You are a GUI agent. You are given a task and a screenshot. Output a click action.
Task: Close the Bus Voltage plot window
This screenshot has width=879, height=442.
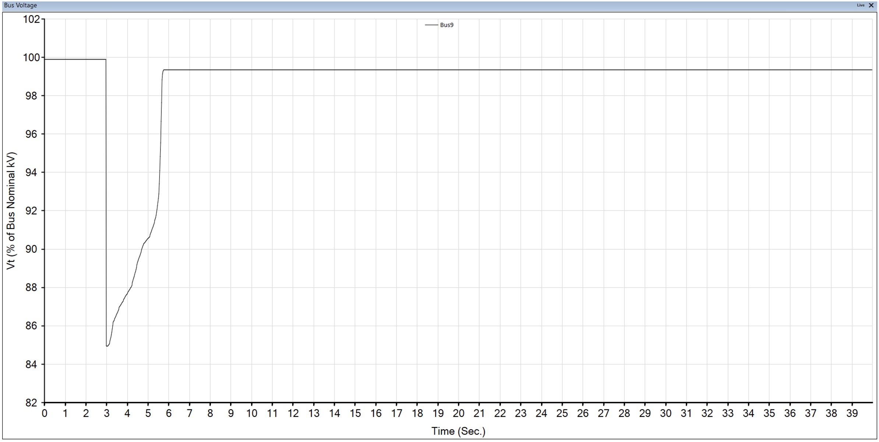[x=871, y=5]
